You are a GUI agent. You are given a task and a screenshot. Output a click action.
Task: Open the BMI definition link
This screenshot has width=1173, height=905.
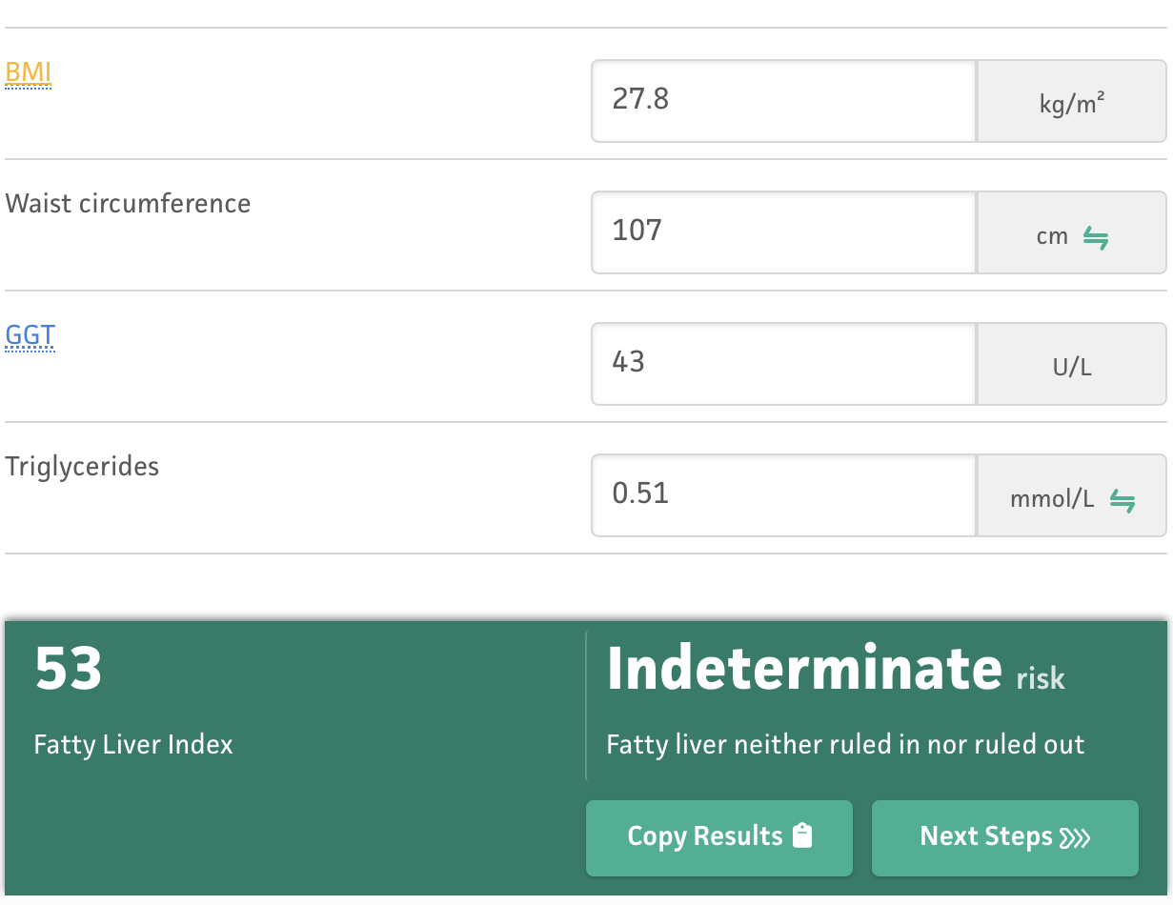pos(29,73)
